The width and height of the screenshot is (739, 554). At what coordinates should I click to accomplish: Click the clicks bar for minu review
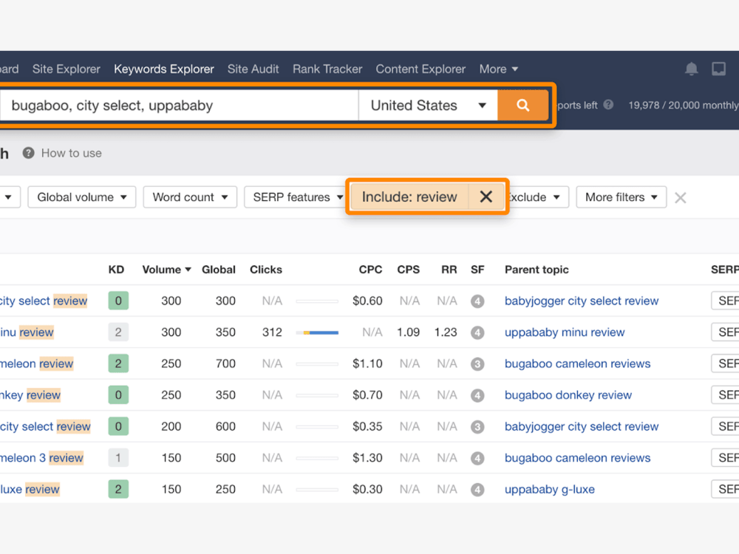click(317, 332)
